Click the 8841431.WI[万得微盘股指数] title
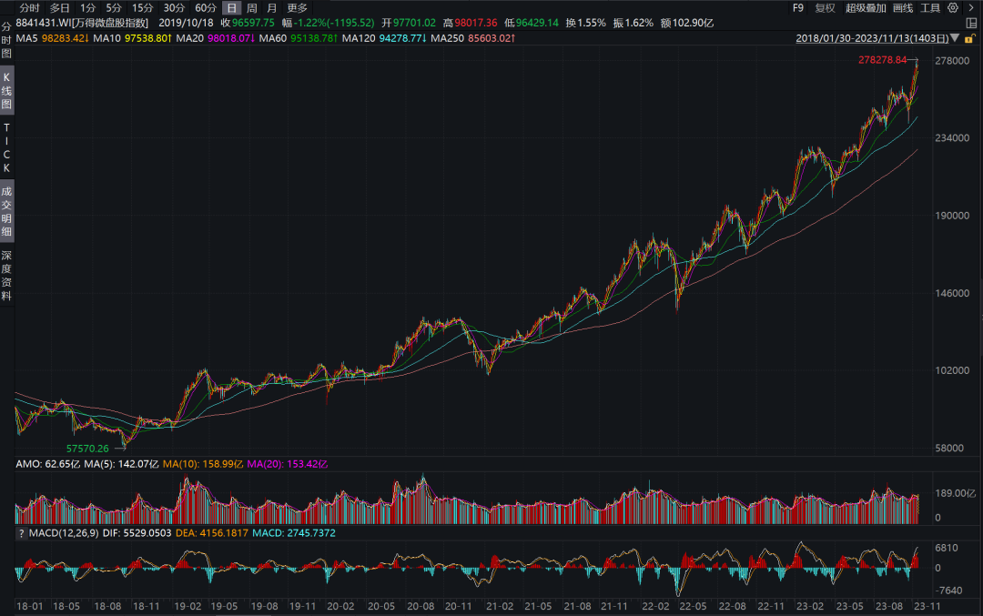The height and width of the screenshot is (616, 983). [x=82, y=23]
